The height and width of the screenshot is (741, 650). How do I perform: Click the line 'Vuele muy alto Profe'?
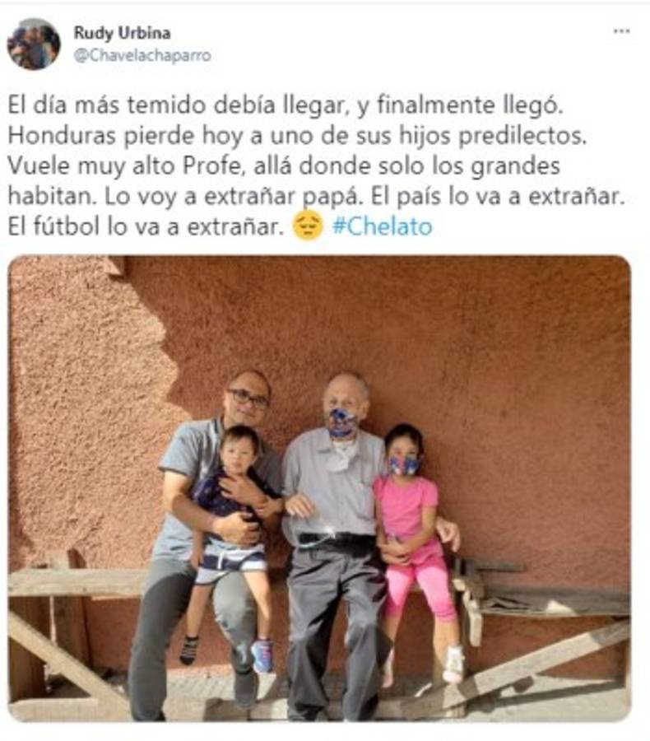[x=284, y=165]
